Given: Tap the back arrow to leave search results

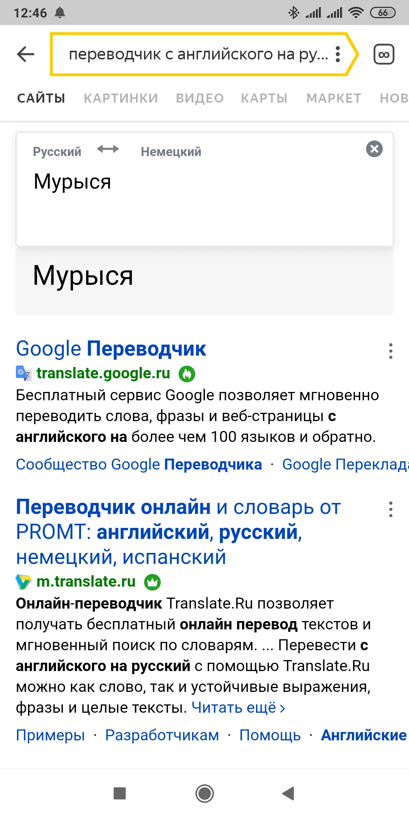Looking at the screenshot, I should click(x=25, y=55).
